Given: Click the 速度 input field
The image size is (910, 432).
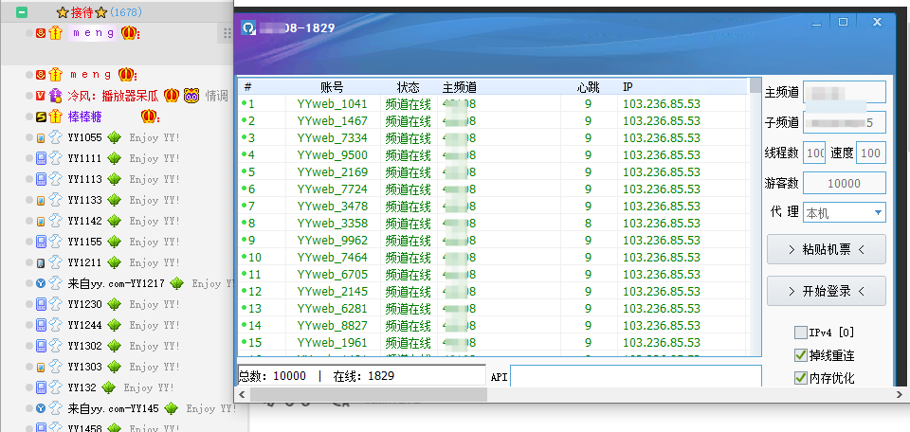Looking at the screenshot, I should pyautogui.click(x=871, y=153).
